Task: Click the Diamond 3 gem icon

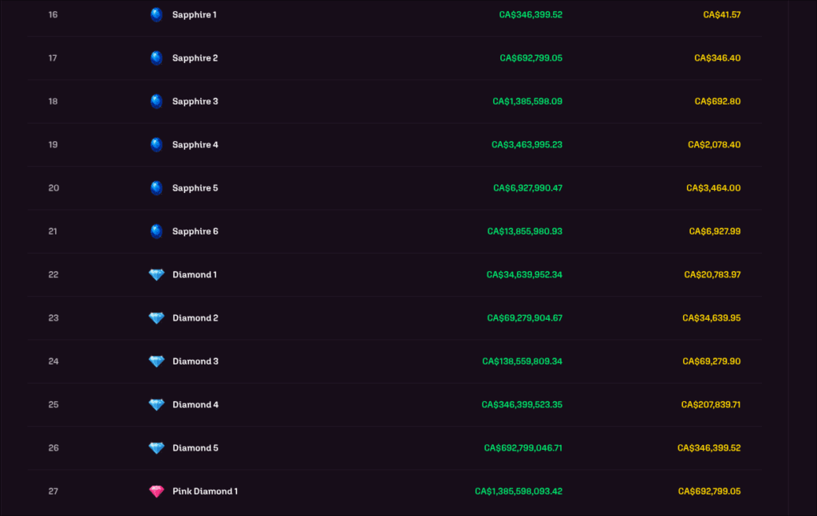Action: (156, 360)
